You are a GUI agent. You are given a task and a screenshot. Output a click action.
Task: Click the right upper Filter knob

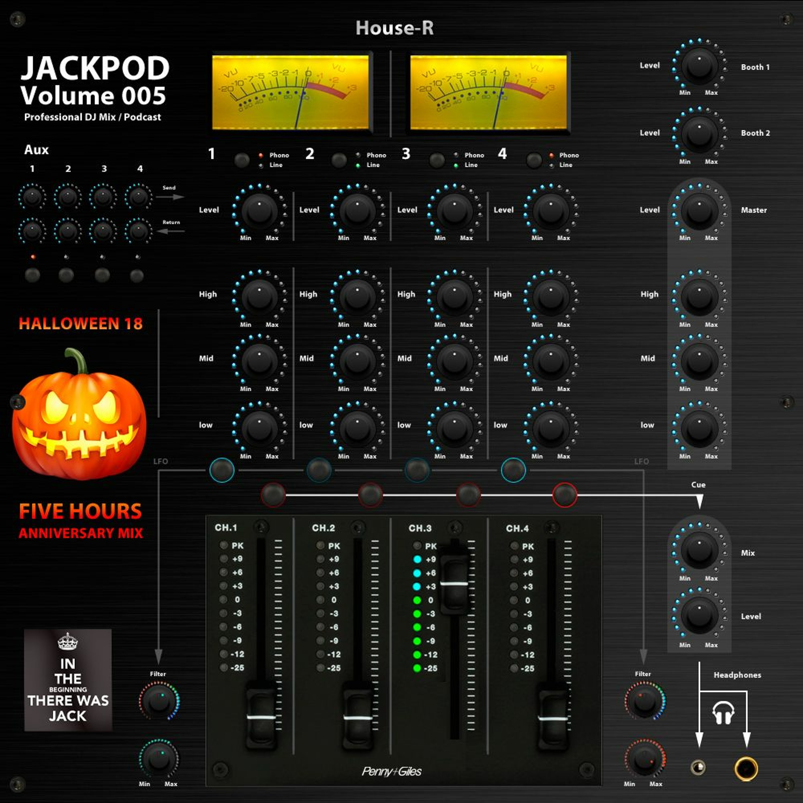pyautogui.click(x=644, y=702)
